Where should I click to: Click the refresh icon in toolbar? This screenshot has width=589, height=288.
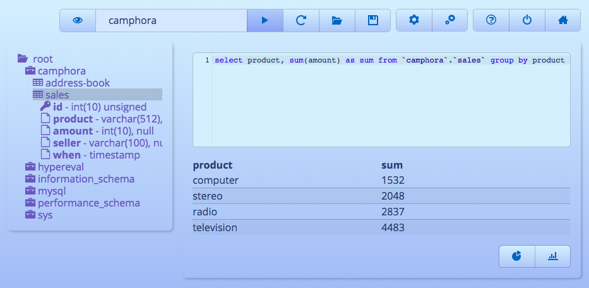301,20
